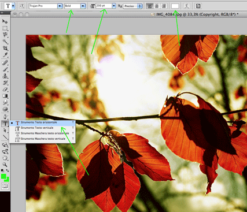Image resolution: width=247 pixels, height=212 pixels.
Task: Click the IMG_4084.jpg document title
Action: point(197,14)
